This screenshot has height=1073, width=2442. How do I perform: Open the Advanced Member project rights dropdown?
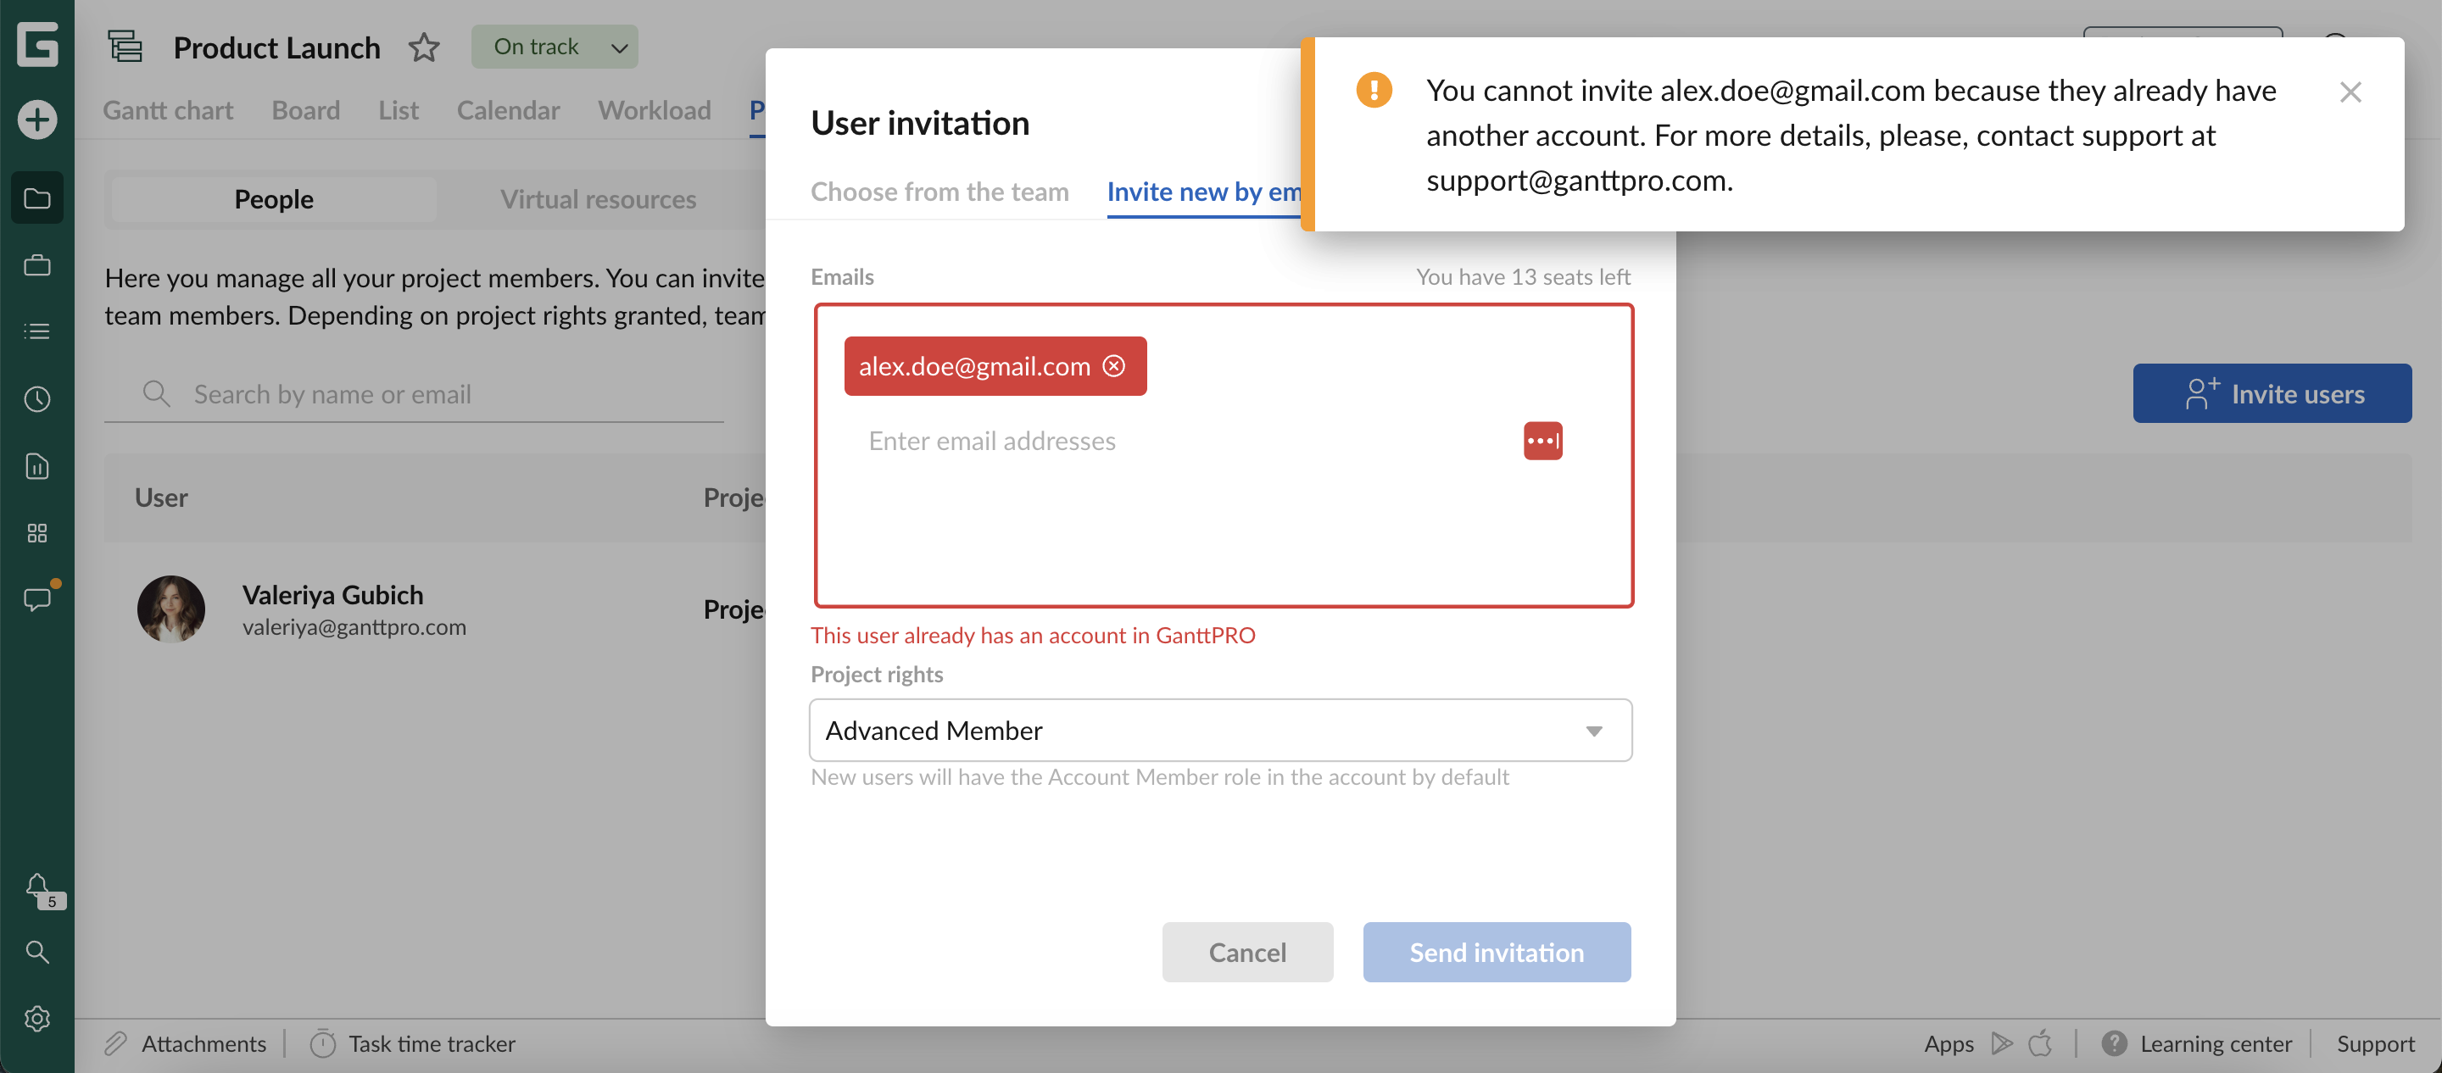[1220, 731]
